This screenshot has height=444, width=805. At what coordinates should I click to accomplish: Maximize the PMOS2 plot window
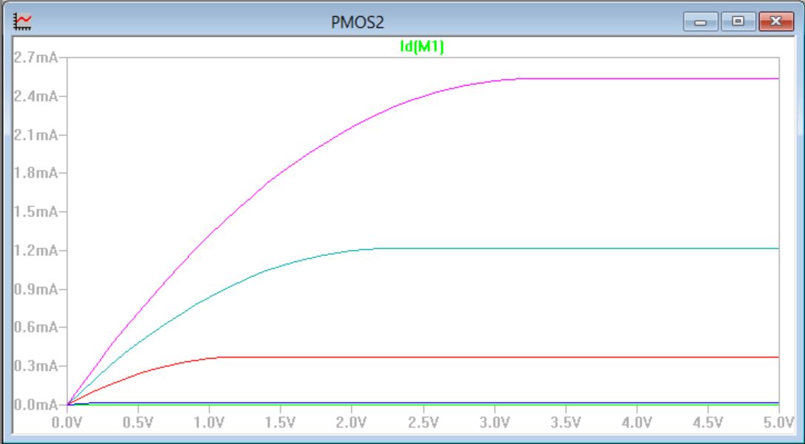point(738,21)
